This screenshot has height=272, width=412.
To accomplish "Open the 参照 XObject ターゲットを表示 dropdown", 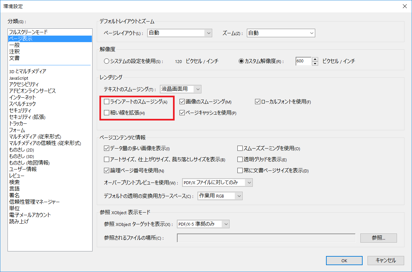I will pyautogui.click(x=203, y=224).
